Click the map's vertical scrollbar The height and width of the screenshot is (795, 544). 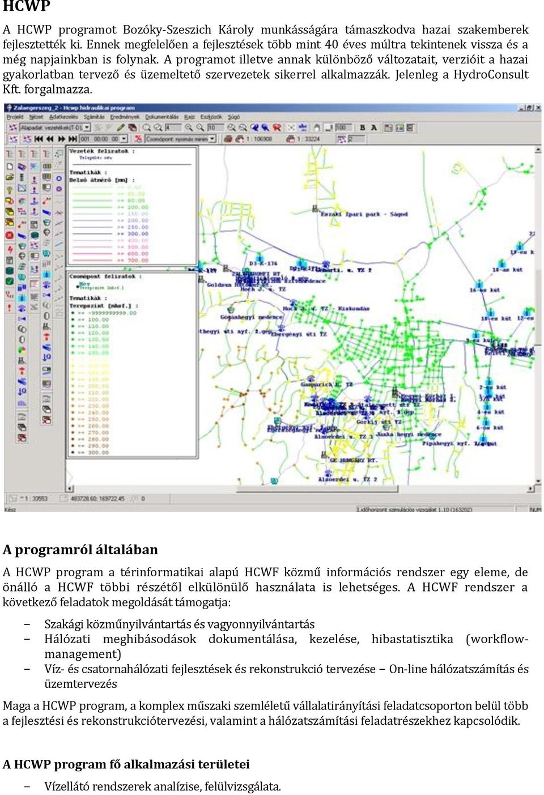[x=537, y=318]
